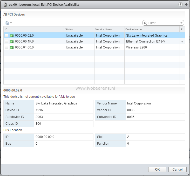Tick the checkbox for device 0000:00:02.0

click(x=6, y=36)
